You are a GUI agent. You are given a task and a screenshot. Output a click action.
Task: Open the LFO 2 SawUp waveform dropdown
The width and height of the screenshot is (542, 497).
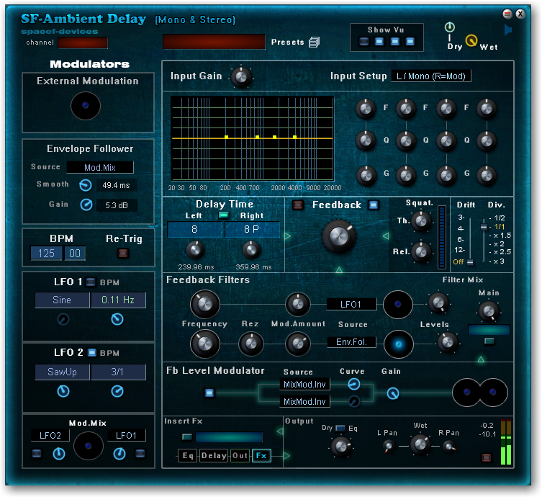(x=62, y=372)
